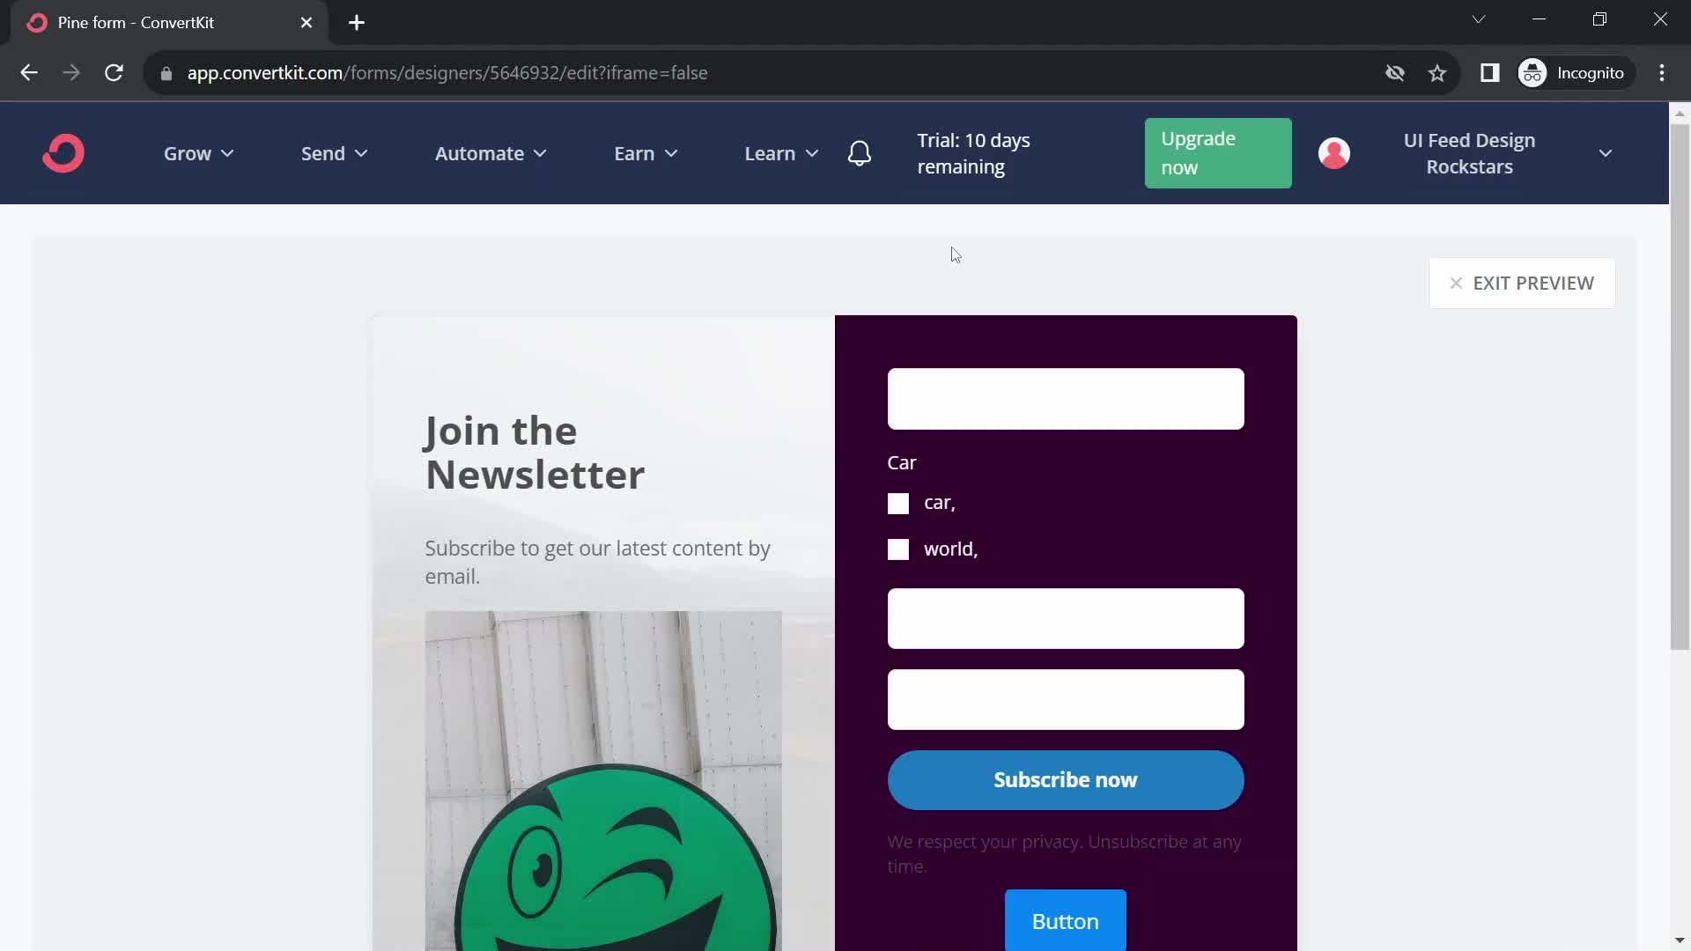Click the back navigation arrow icon

(28, 72)
